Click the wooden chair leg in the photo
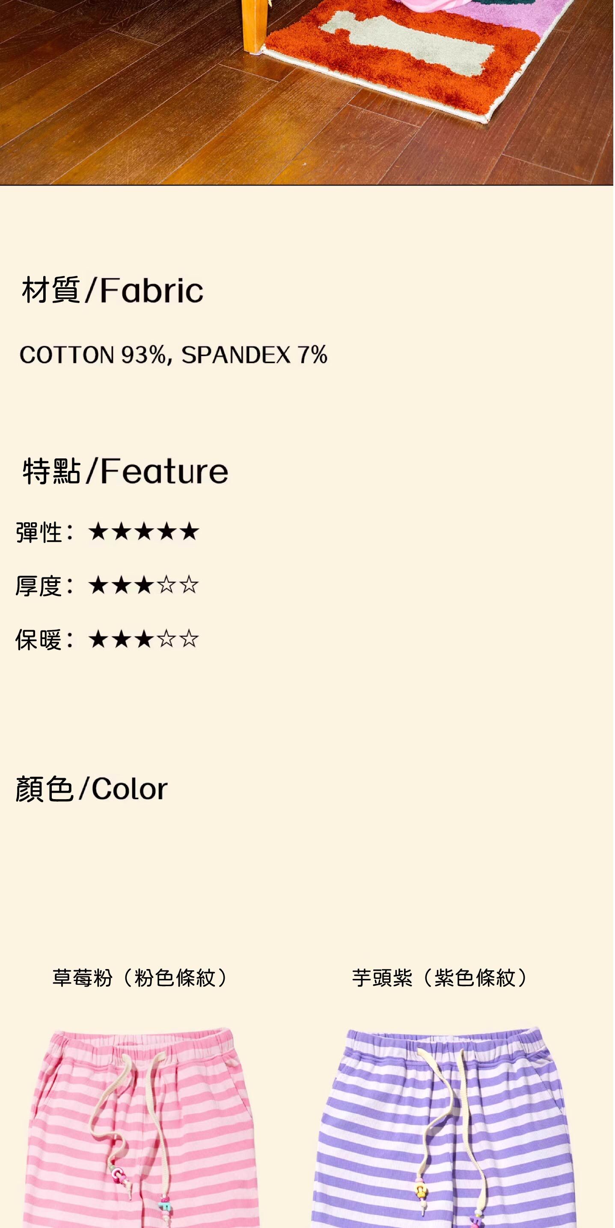Screen dimensions: 615x1228 click(253, 24)
